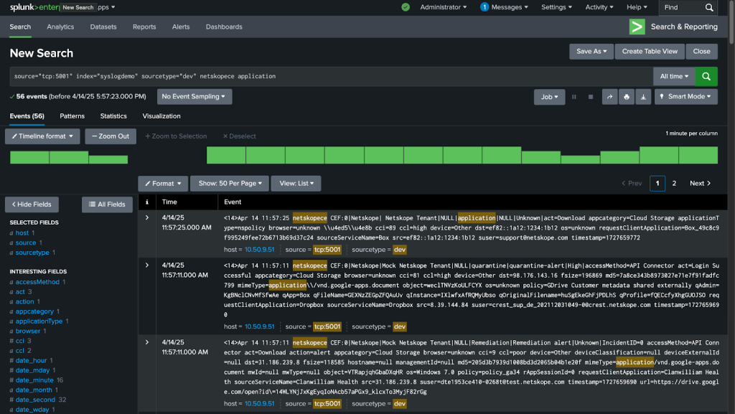Screen dimensions: 735x414
Task: Switch to the Statistics tab
Action: click(x=113, y=116)
